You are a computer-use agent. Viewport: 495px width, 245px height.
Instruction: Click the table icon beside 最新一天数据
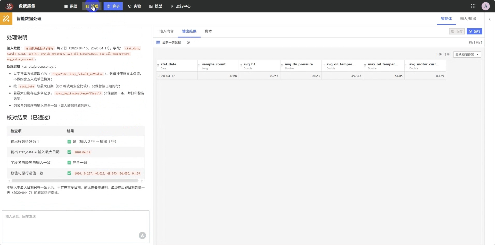pyautogui.click(x=158, y=42)
